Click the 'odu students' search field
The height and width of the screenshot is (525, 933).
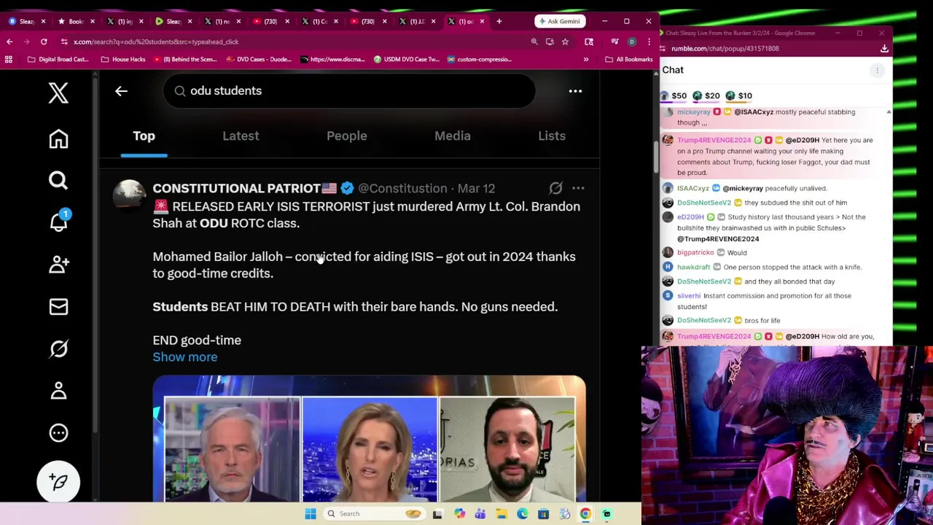(x=349, y=90)
